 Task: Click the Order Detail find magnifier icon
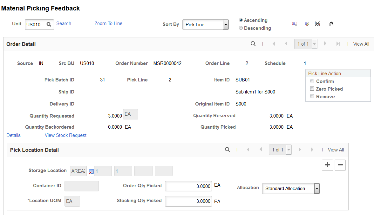(253, 44)
